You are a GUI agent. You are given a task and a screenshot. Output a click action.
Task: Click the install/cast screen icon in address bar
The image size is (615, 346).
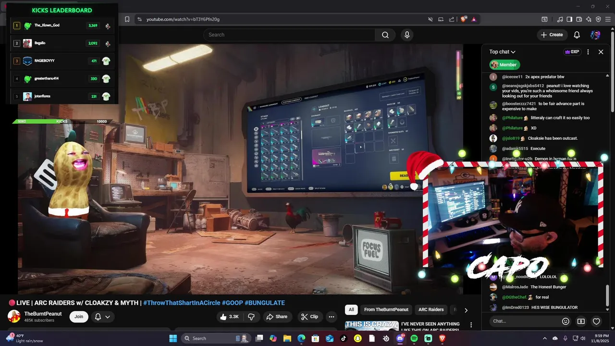tap(441, 19)
